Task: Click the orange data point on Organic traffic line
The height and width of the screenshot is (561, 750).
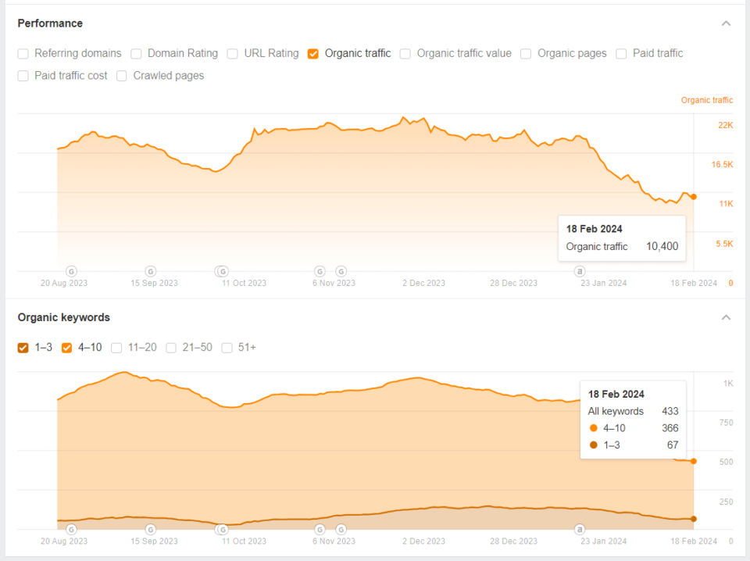Action: pos(694,197)
